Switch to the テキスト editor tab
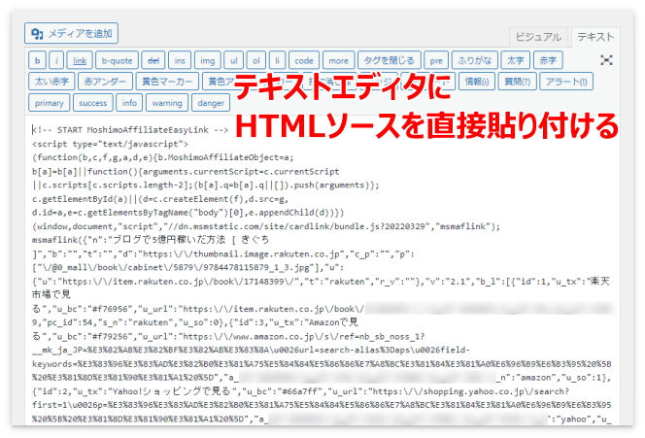Viewport: 645px width, 438px height. coord(595,37)
